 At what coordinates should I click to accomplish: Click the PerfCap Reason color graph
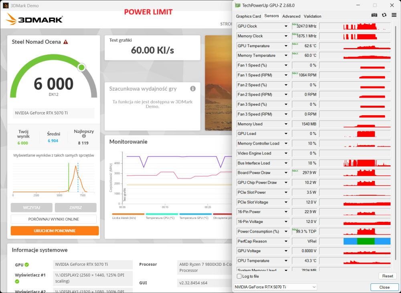coord(355,241)
